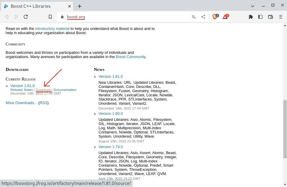
Task: Open the extensions puzzle icon
Action: [251, 17]
